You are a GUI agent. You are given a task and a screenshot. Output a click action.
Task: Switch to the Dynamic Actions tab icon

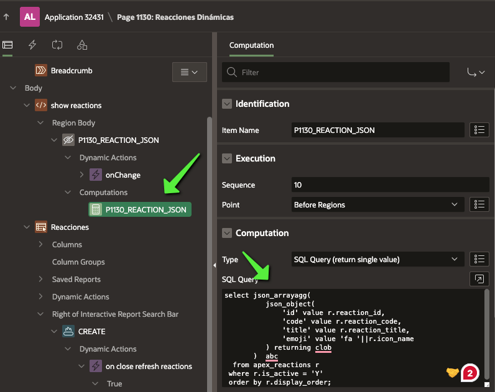coord(32,45)
